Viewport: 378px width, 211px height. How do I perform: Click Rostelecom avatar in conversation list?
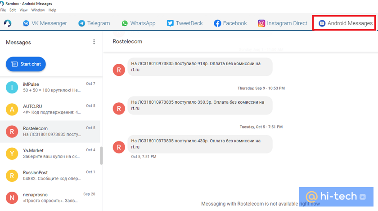[12, 132]
